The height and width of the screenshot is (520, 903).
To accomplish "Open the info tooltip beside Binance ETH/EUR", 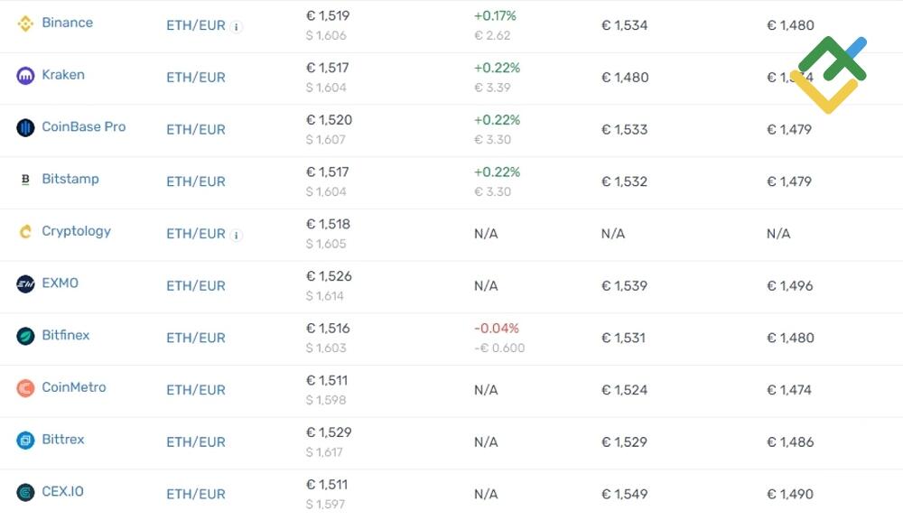I will [x=236, y=26].
